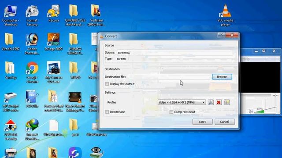Open the edit selected profile wrench icon
Image resolution: width=282 pixels, height=158 pixels.
211,102
